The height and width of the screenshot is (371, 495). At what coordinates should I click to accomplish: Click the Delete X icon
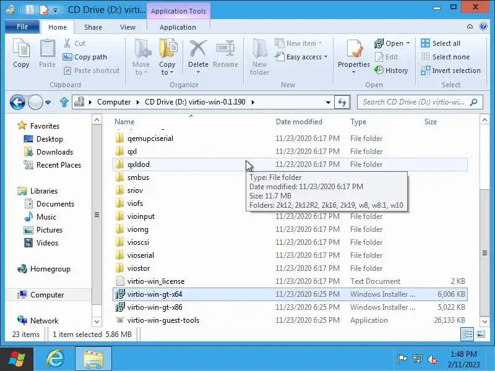point(198,49)
